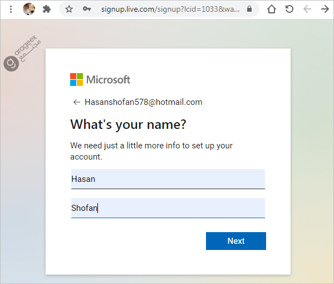Open the extensions puzzle icon

coord(47,9)
